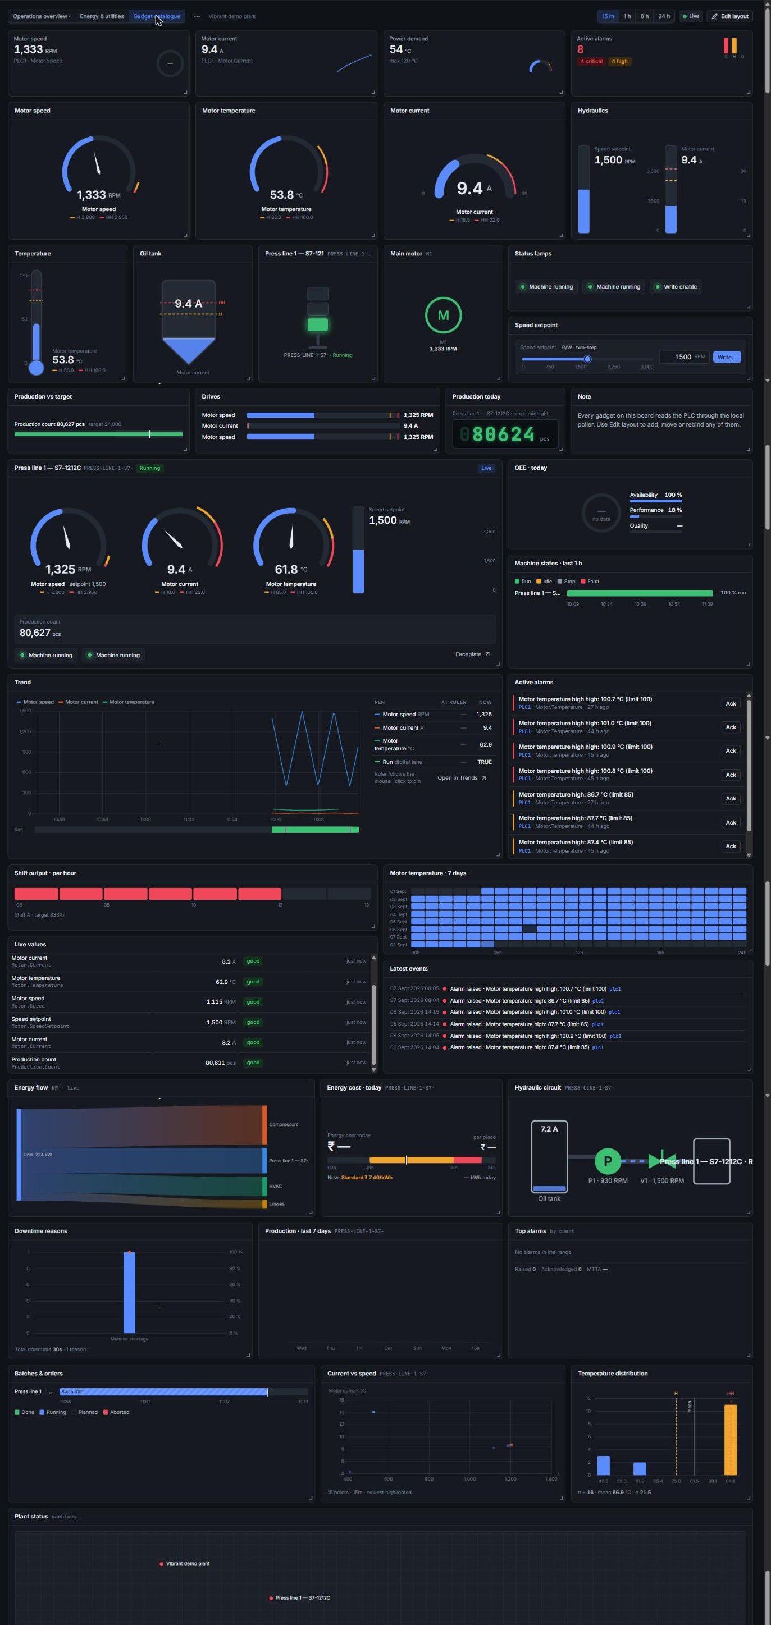Click the V1 valve symbol
Image resolution: width=771 pixels, height=1625 pixels.
(662, 1161)
